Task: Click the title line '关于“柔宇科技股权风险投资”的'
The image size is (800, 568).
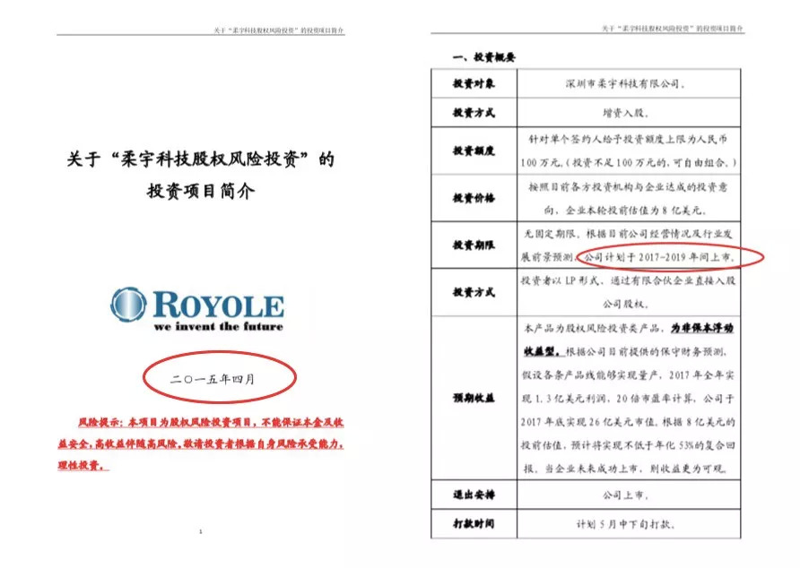Action: click(201, 159)
